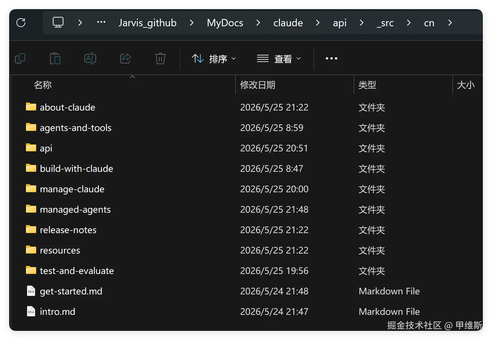Click the get-started.md markdown file icon
492x340 pixels.
coord(31,291)
